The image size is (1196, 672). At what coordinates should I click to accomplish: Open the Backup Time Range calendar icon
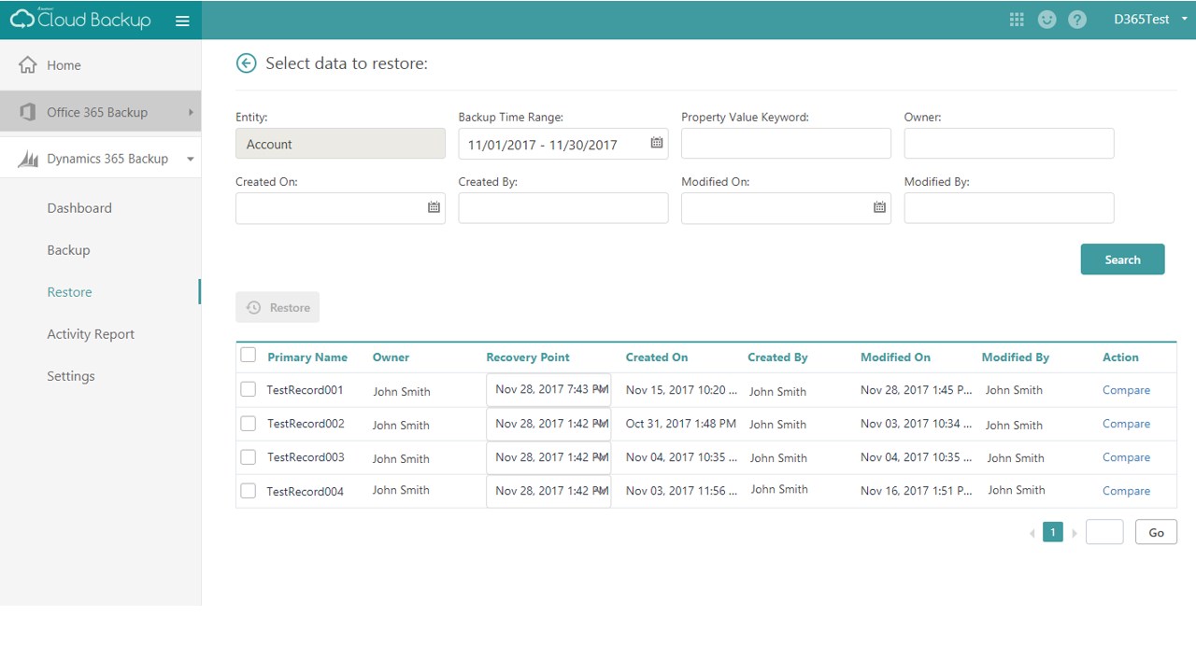[657, 144]
